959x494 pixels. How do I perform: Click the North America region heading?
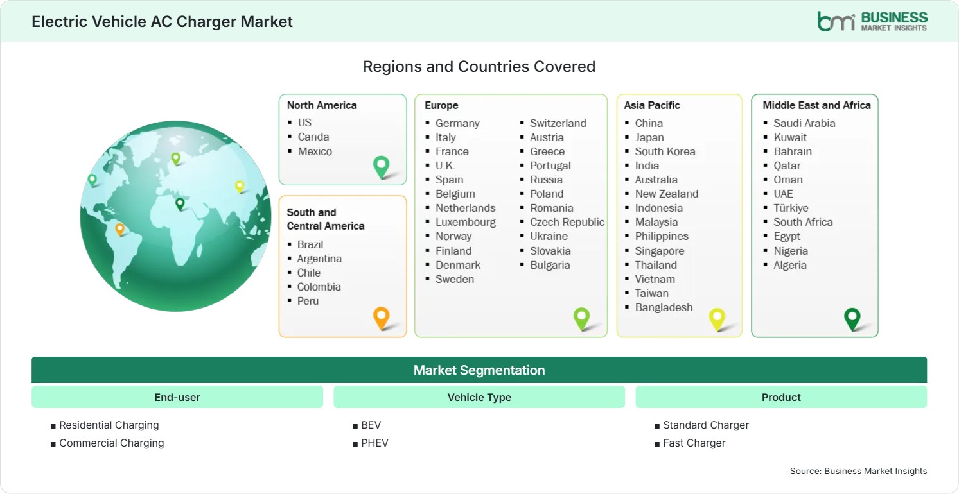pos(322,105)
